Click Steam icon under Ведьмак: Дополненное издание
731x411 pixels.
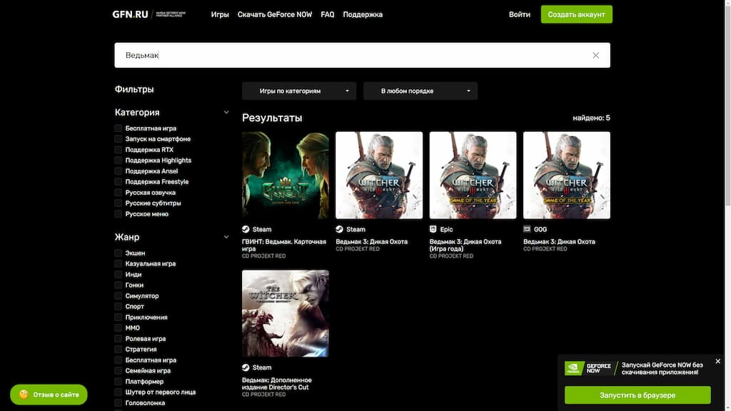246,367
